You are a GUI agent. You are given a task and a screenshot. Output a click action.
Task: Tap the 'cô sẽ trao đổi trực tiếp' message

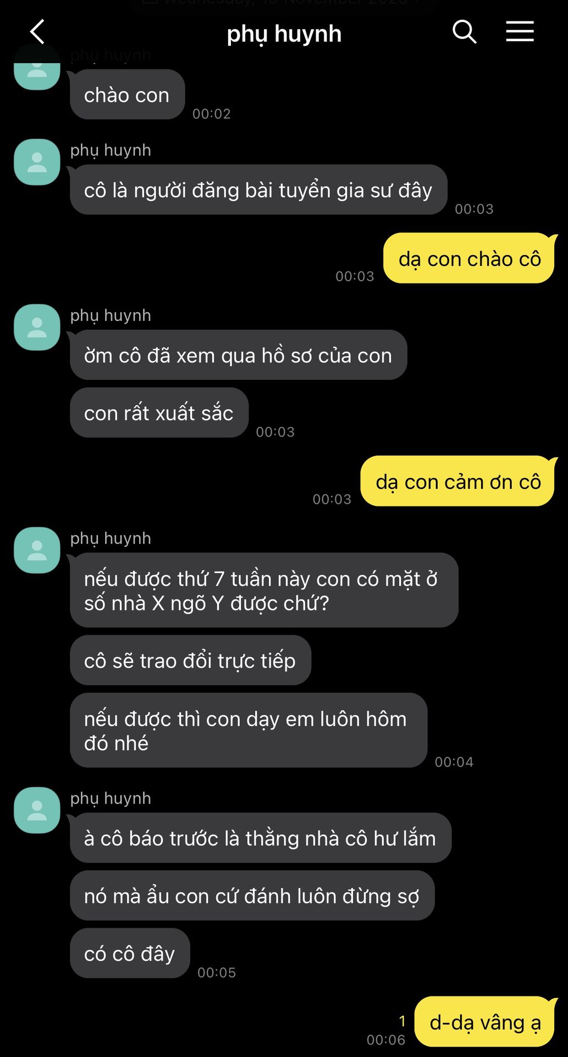coord(190,660)
